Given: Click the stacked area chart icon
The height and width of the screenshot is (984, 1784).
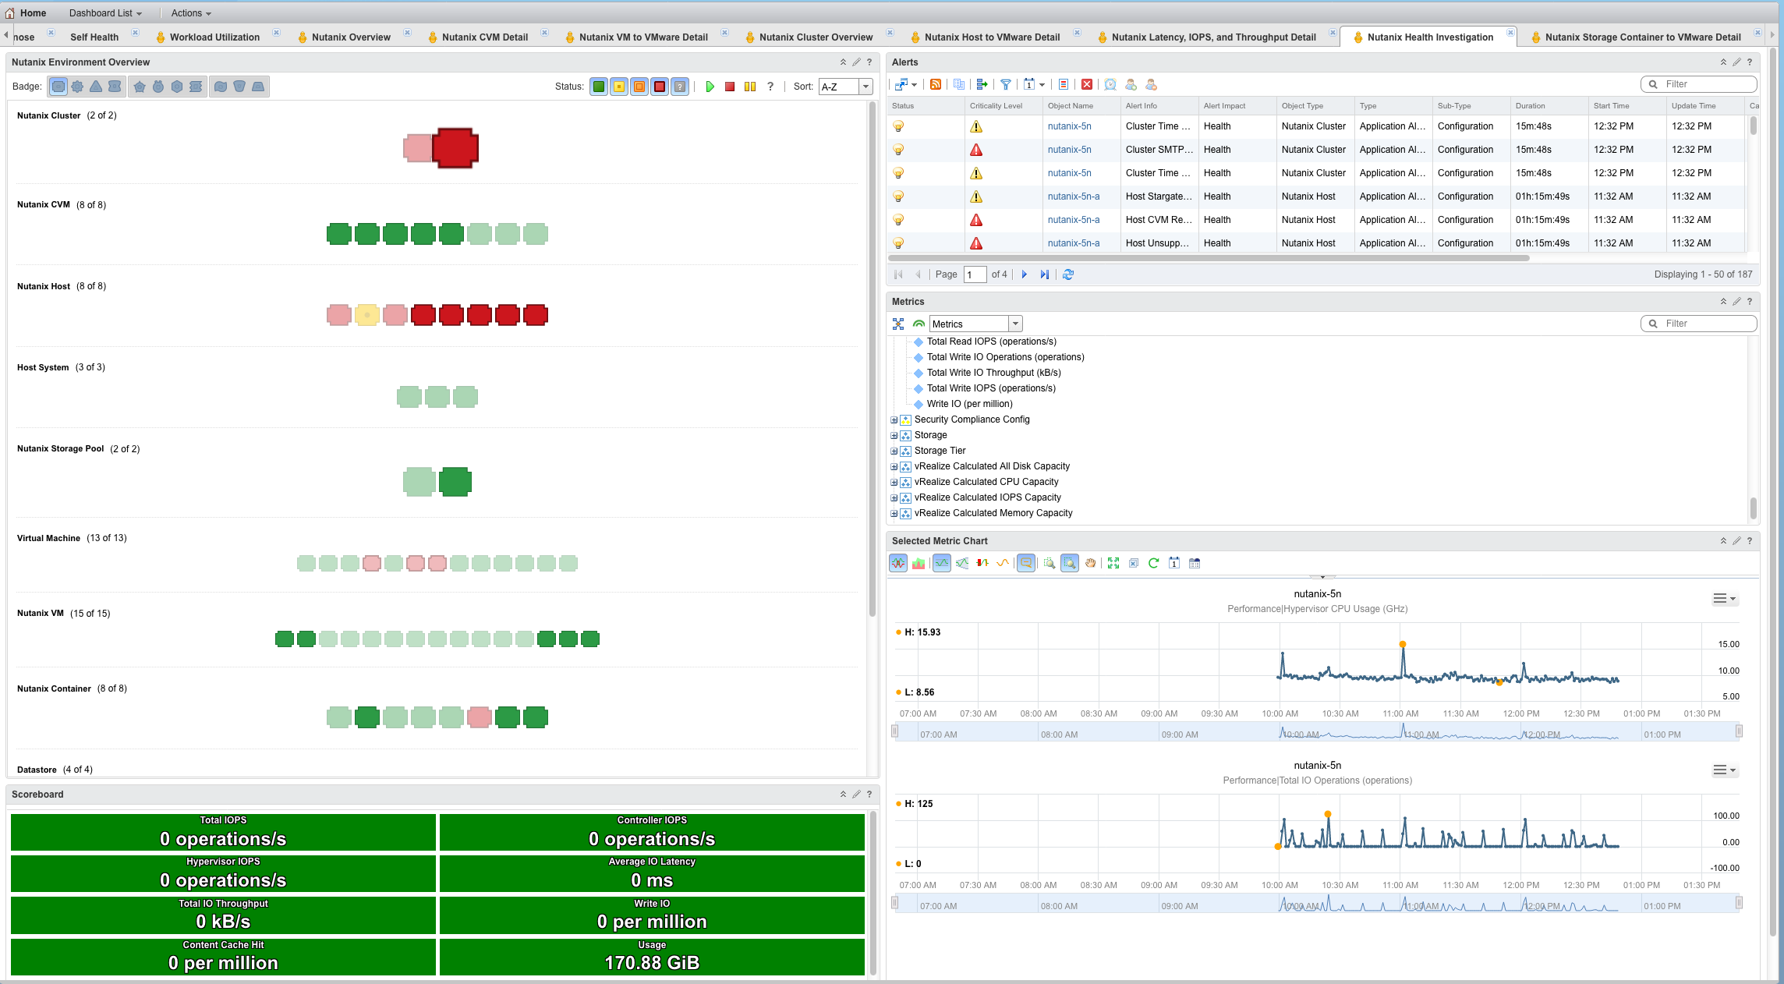Looking at the screenshot, I should [x=919, y=563].
